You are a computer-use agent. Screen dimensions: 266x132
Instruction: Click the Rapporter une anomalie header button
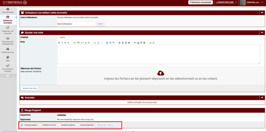click(201, 2)
